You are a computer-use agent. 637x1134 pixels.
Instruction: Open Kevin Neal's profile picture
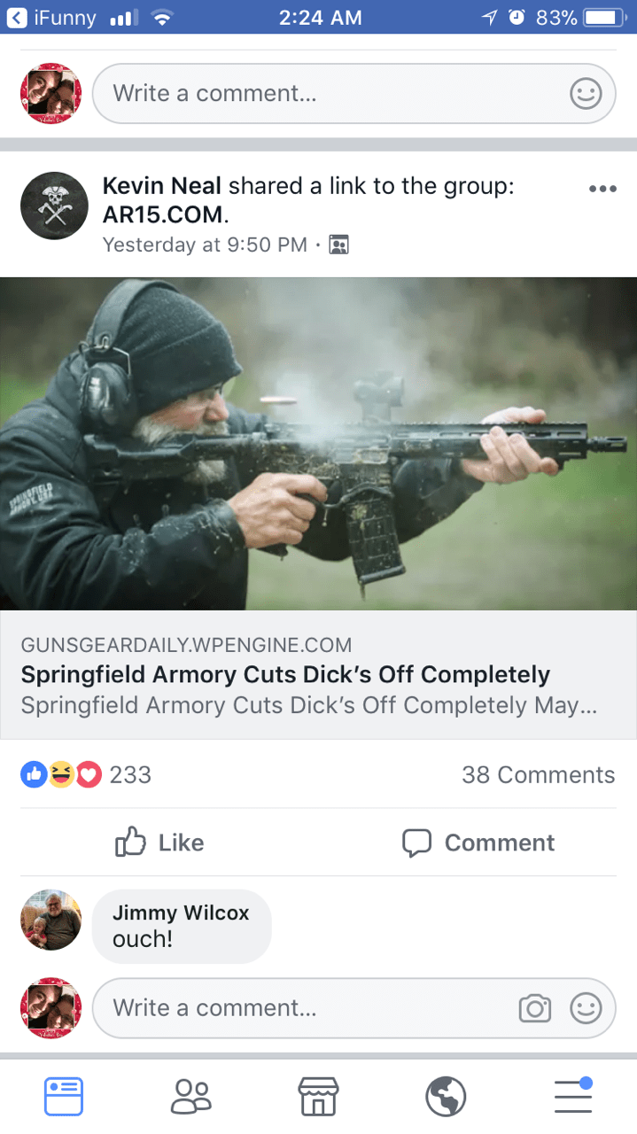[x=54, y=206]
